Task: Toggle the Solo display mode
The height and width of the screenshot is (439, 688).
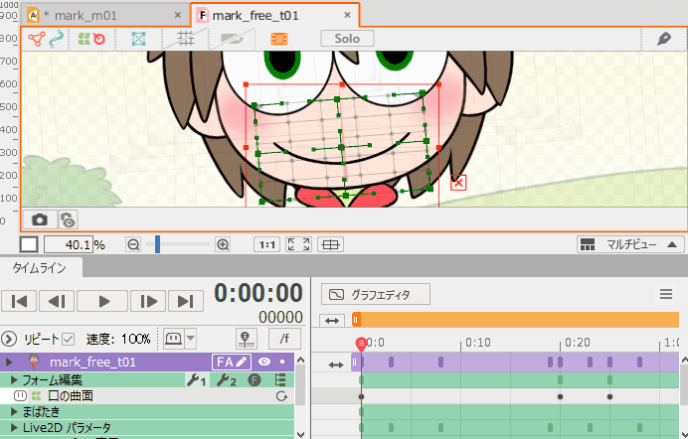Action: [347, 39]
